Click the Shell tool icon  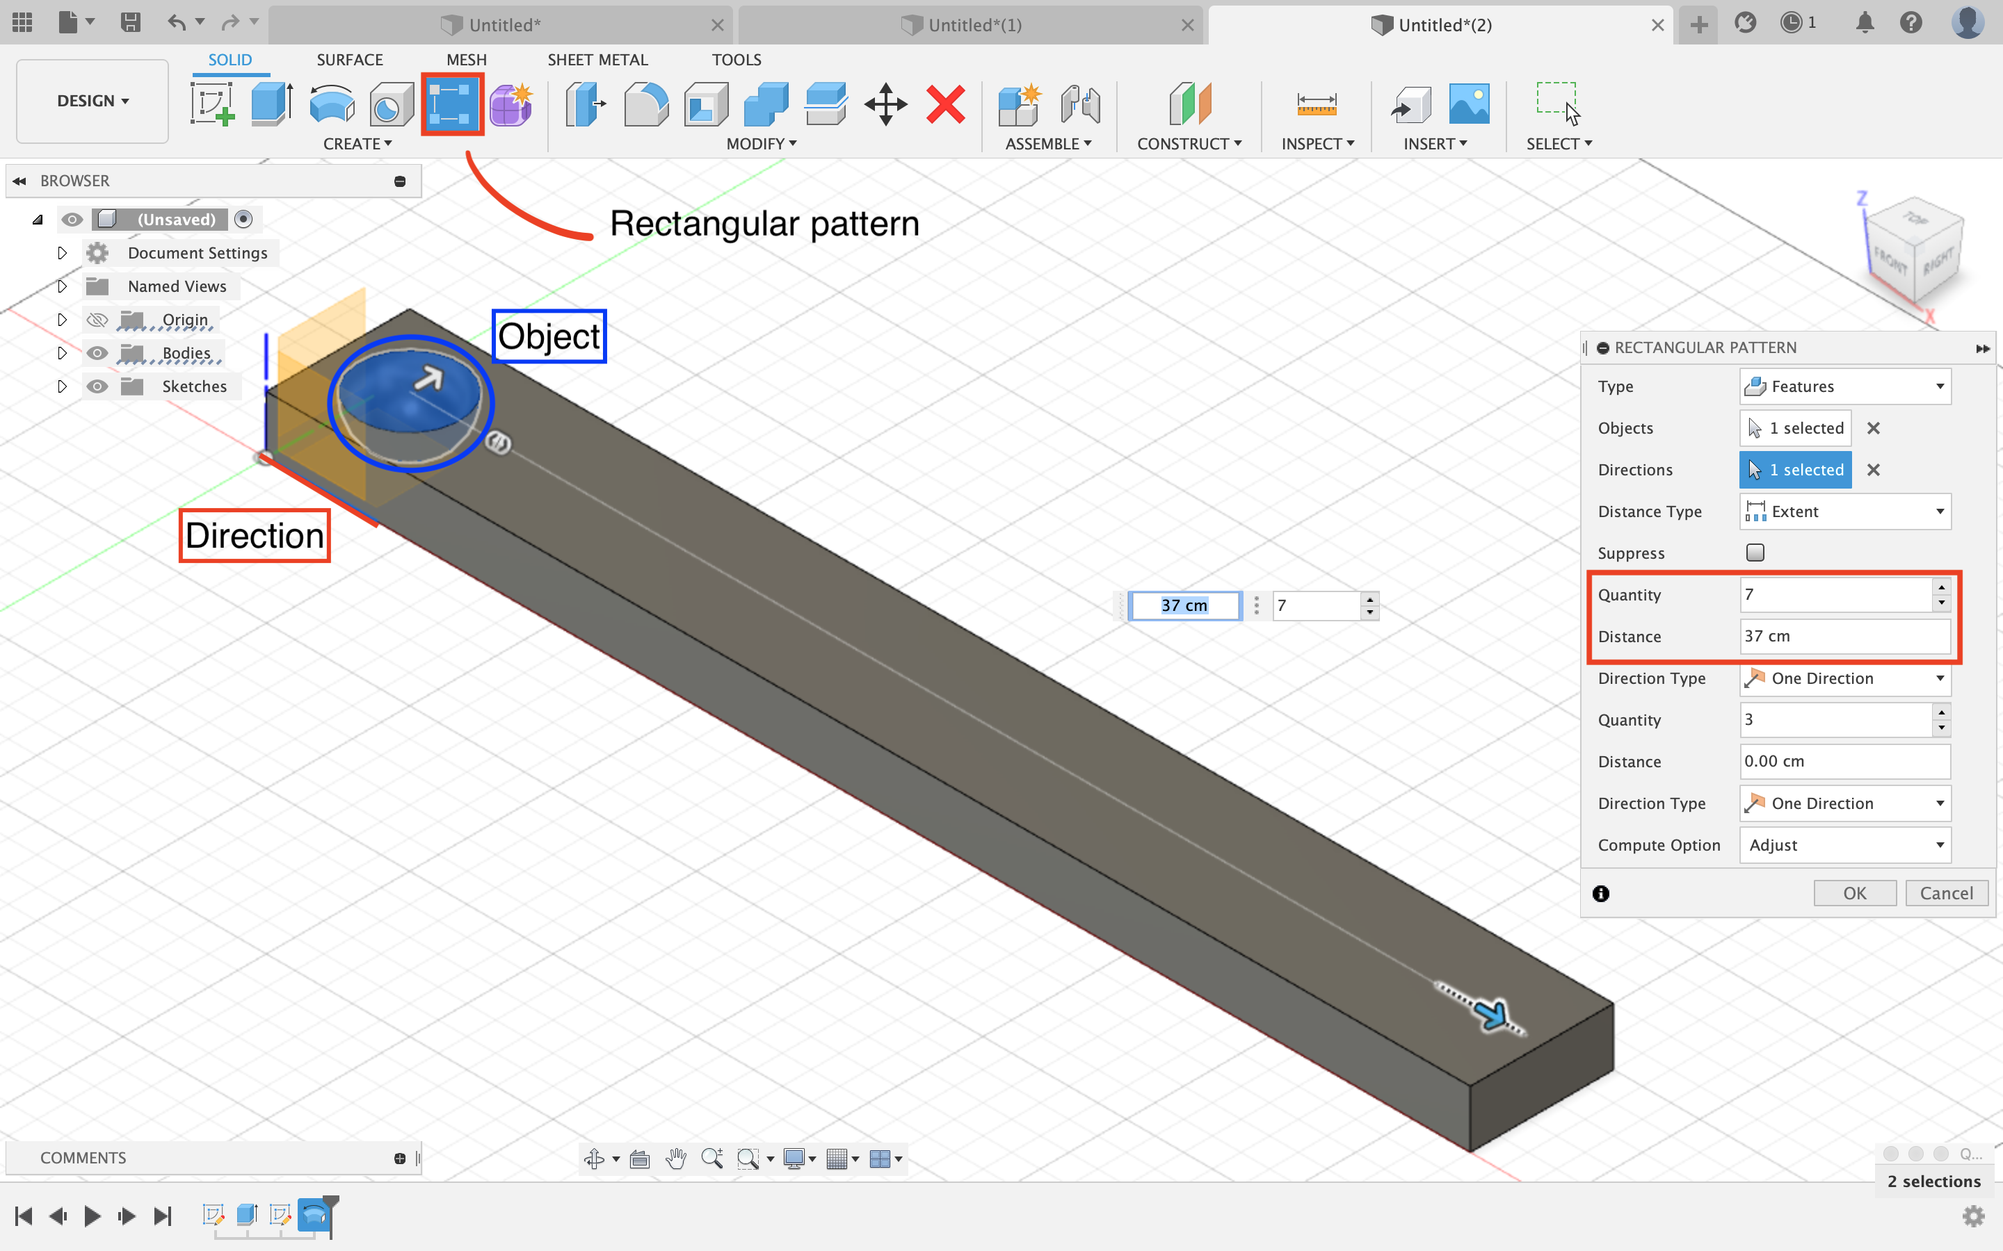pyautogui.click(x=705, y=102)
